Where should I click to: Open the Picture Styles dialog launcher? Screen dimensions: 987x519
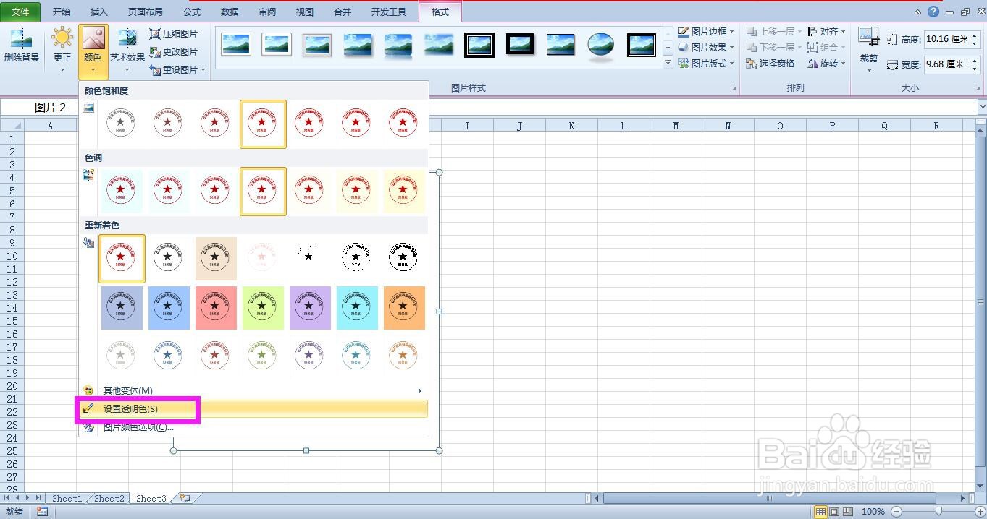pyautogui.click(x=733, y=88)
